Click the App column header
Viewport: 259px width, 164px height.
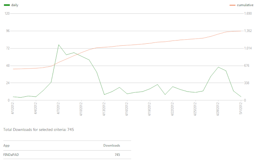pos(6,146)
